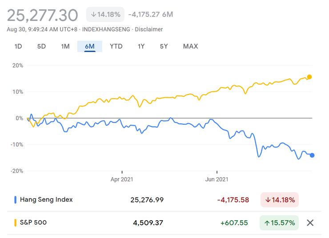
Task: Open the Disclaimer link
Action: click(149, 29)
